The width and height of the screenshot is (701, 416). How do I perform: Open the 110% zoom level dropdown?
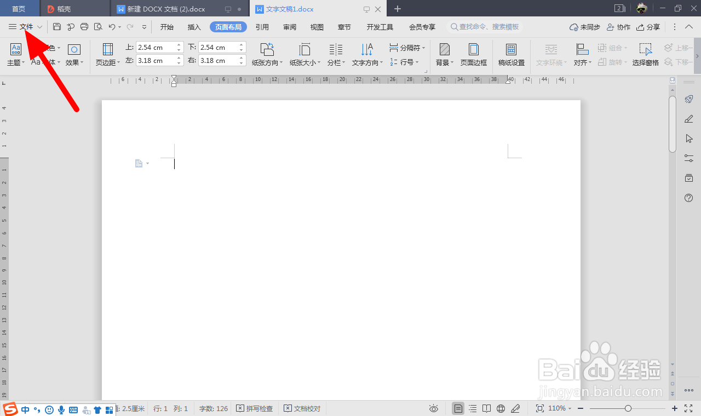pos(560,408)
